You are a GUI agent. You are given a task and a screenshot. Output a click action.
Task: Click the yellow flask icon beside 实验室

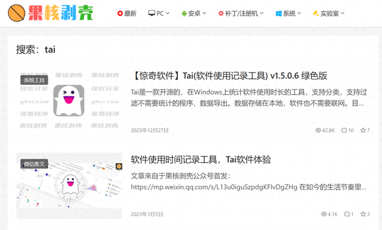(x=316, y=13)
